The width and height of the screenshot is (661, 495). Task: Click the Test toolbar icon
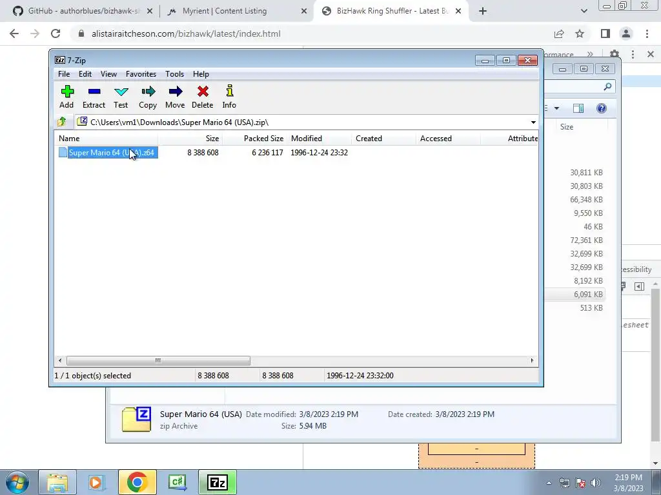[121, 97]
